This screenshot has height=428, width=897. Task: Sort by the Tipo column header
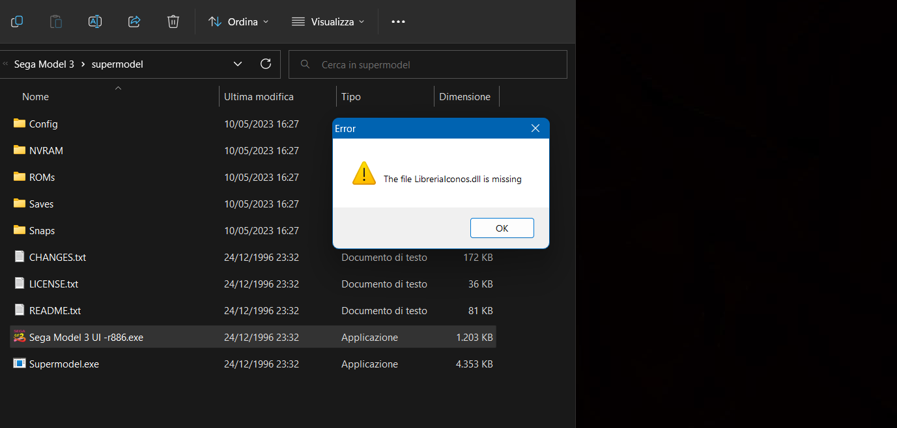(350, 96)
